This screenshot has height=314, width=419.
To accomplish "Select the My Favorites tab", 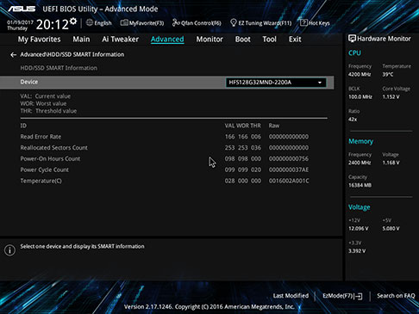I will click(x=39, y=40).
